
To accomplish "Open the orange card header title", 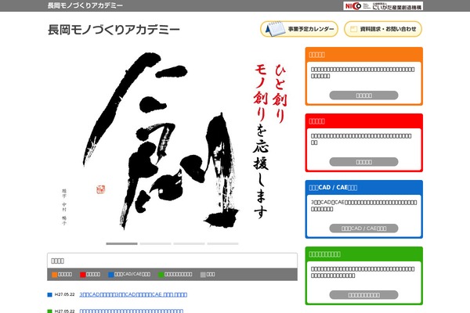I will (x=316, y=55).
